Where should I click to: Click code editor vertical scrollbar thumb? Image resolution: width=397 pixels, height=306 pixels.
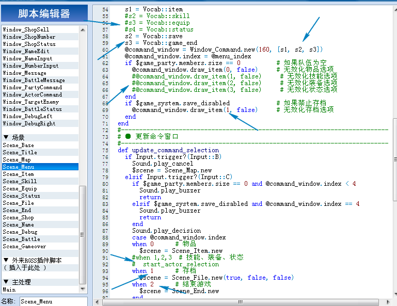pyautogui.click(x=395, y=159)
